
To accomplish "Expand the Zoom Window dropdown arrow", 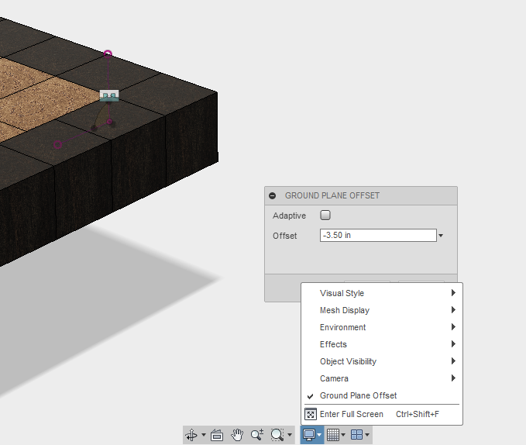I will [290, 436].
